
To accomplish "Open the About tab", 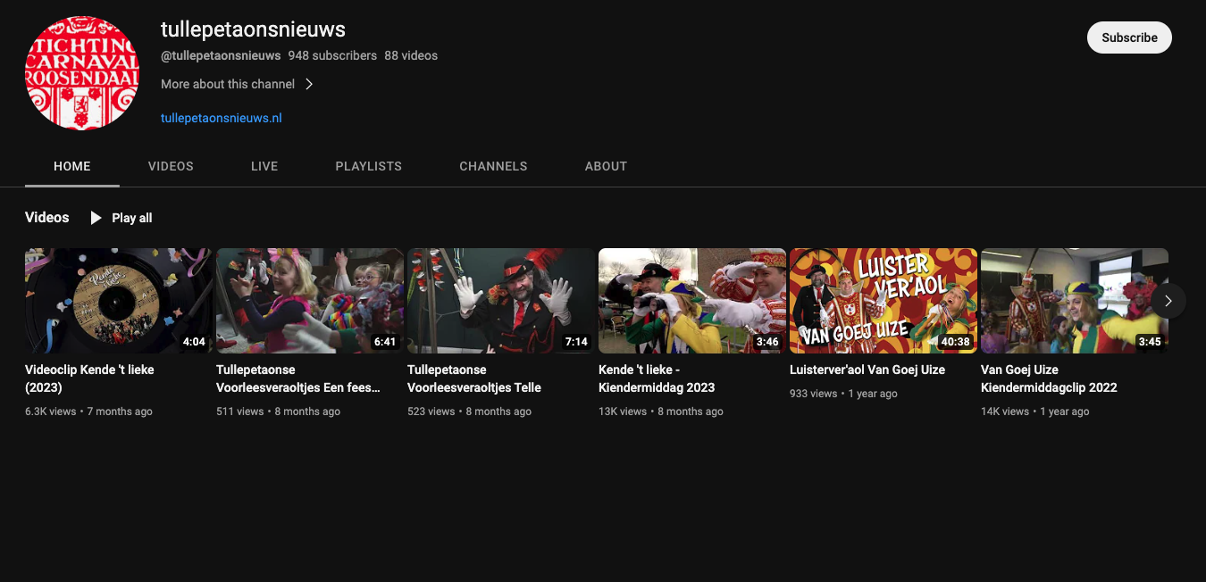I will pos(606,166).
